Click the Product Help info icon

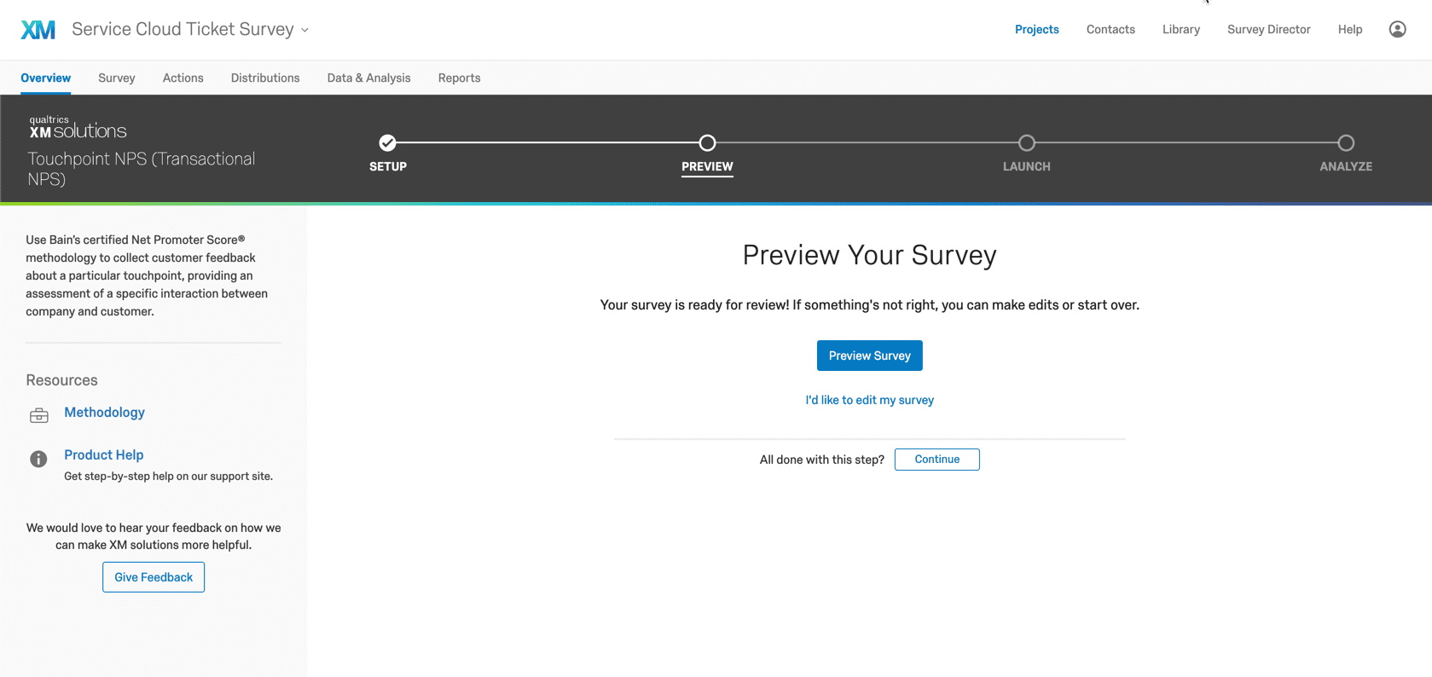click(38, 459)
